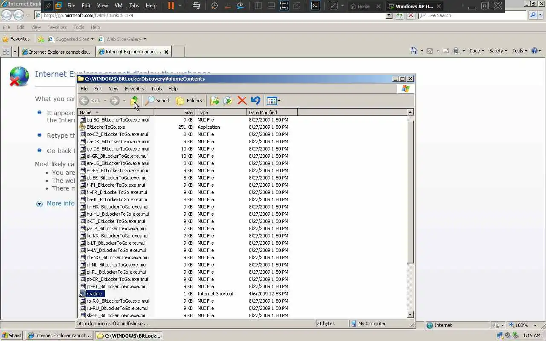Sort by the Type column header

pos(221,113)
